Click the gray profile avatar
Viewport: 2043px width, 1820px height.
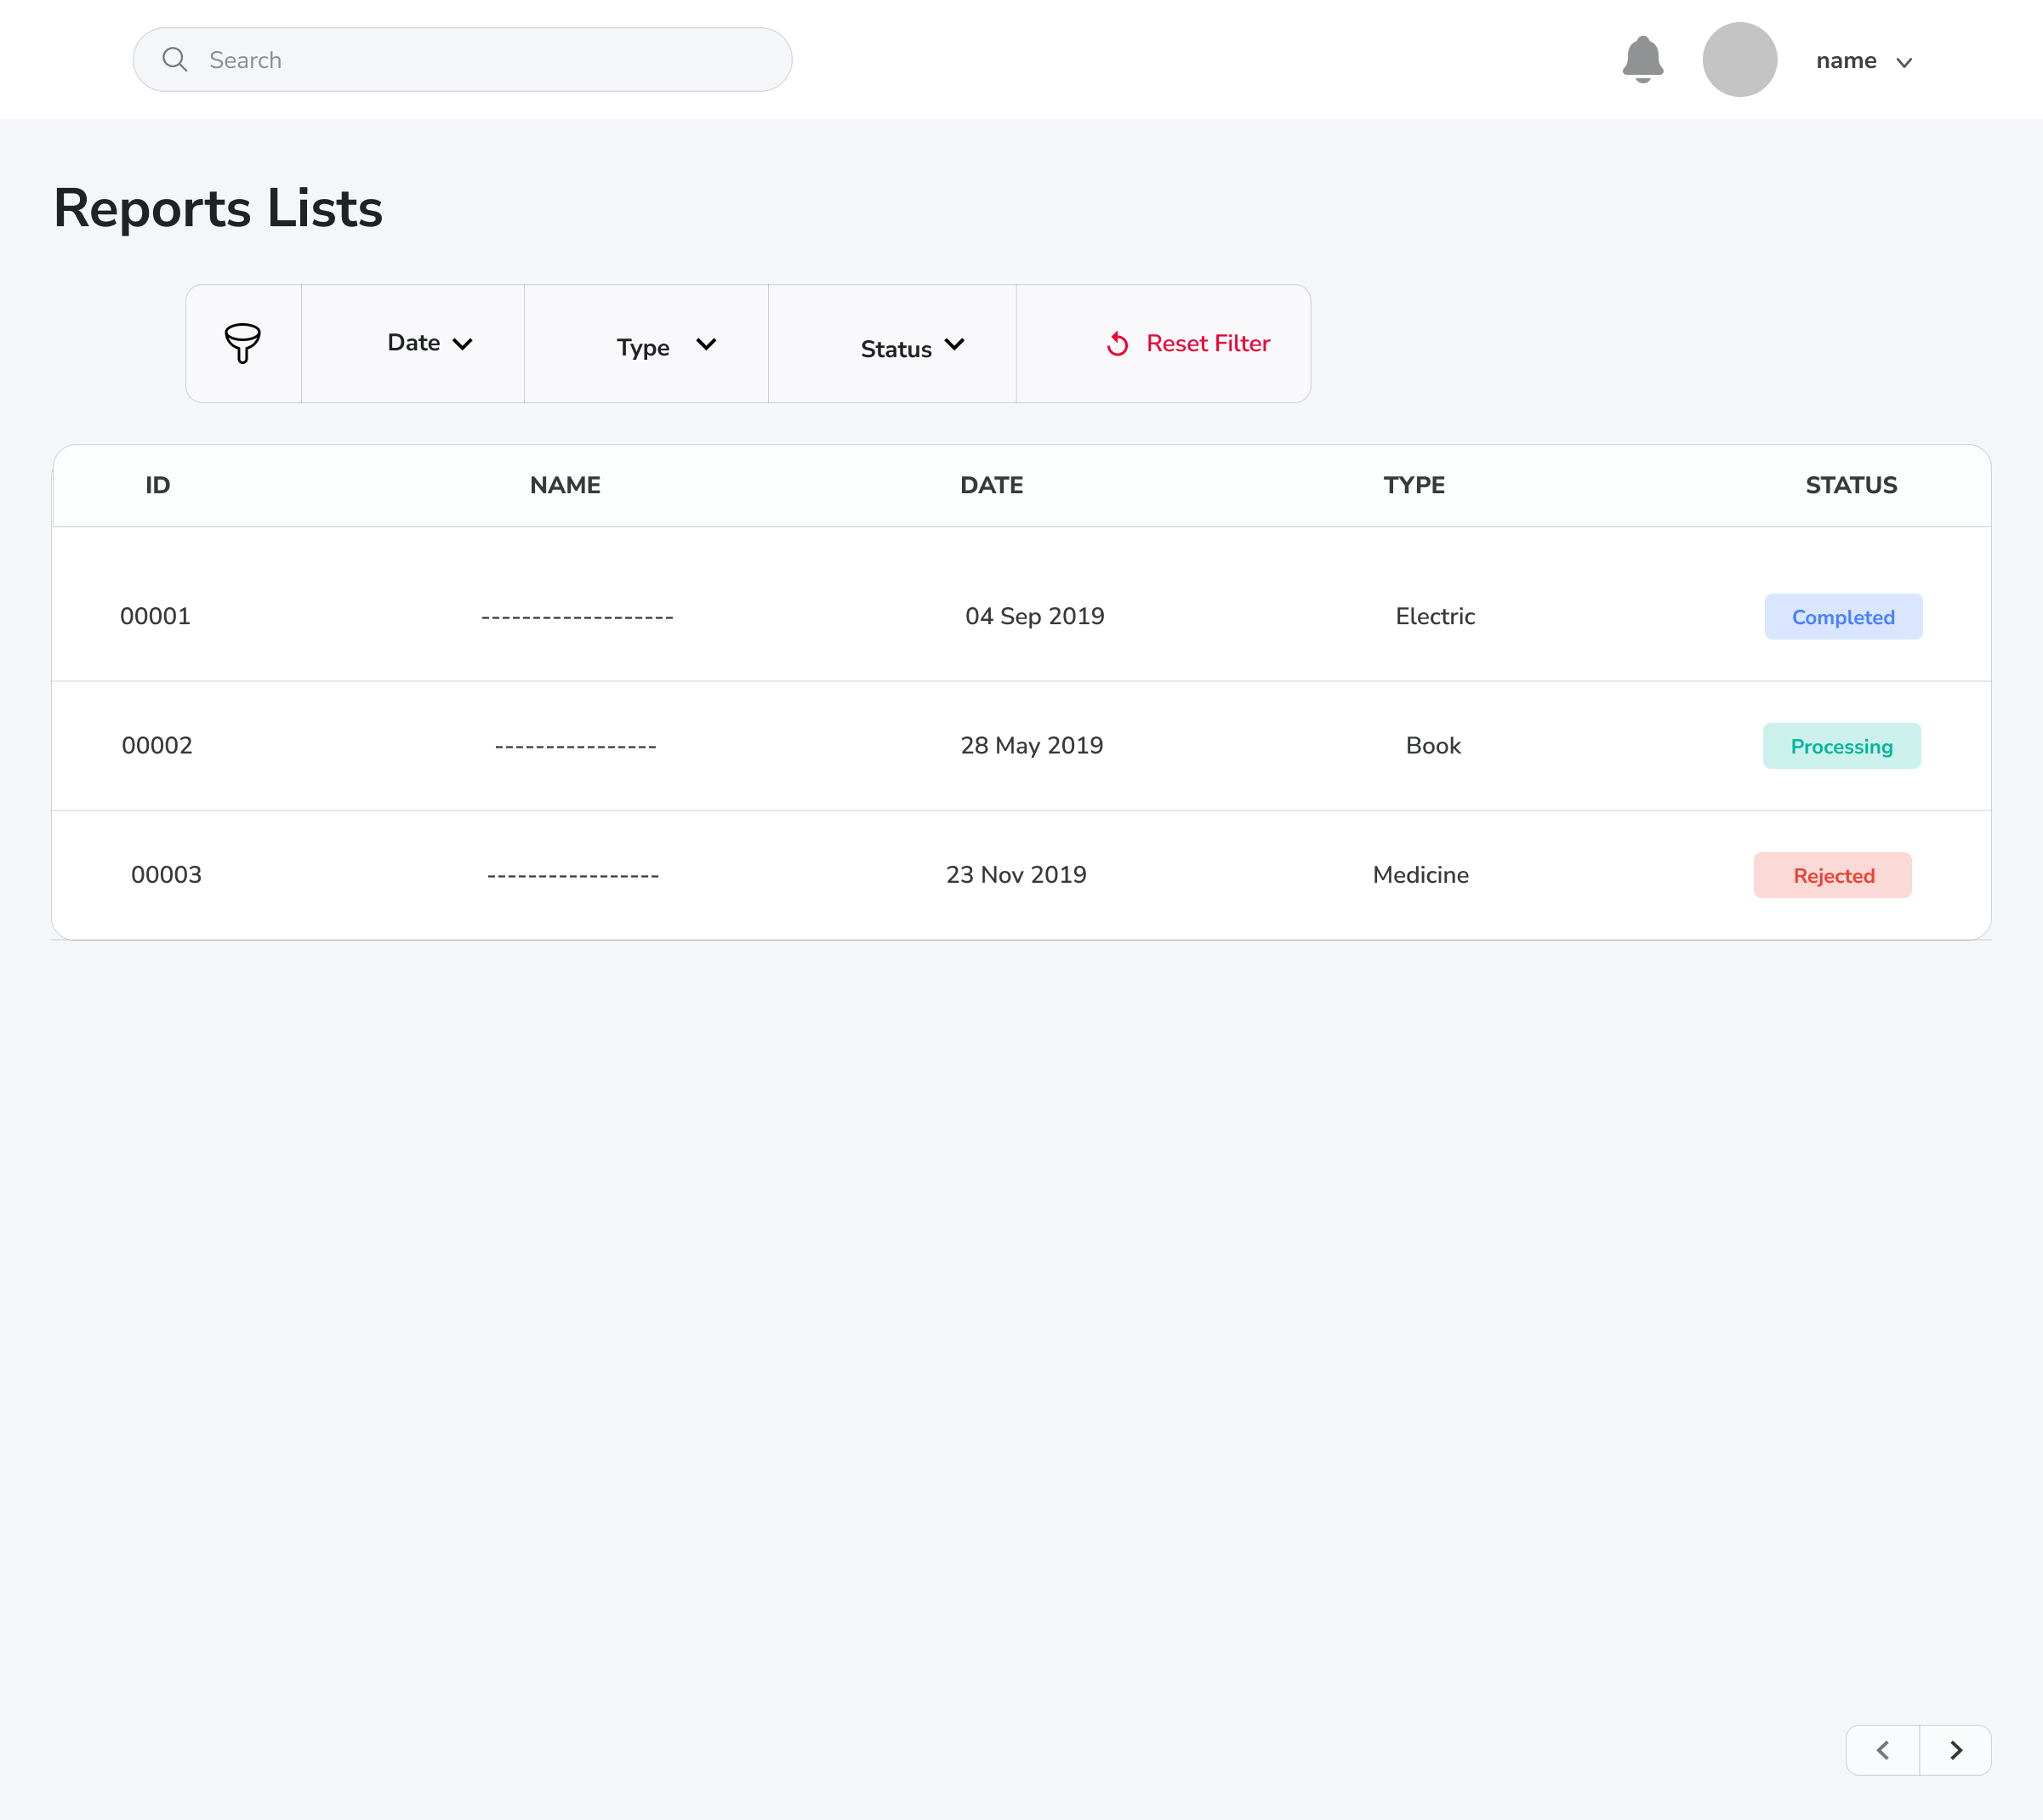pyautogui.click(x=1739, y=60)
